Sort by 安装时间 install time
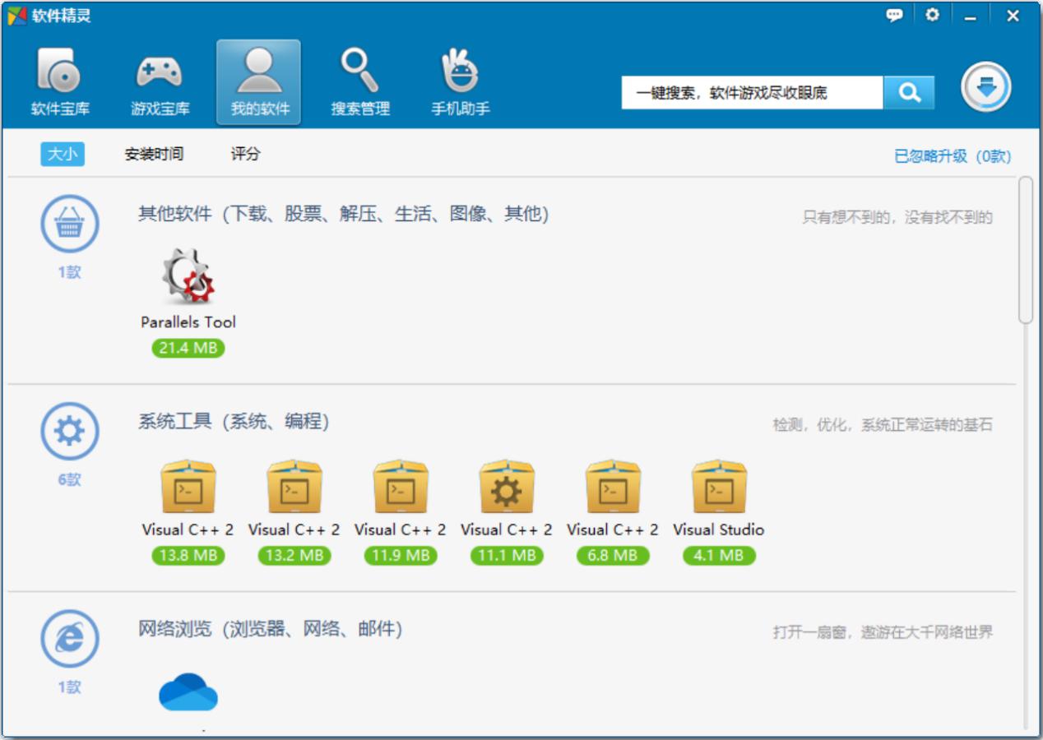Image resolution: width=1043 pixels, height=740 pixels. pos(154,154)
